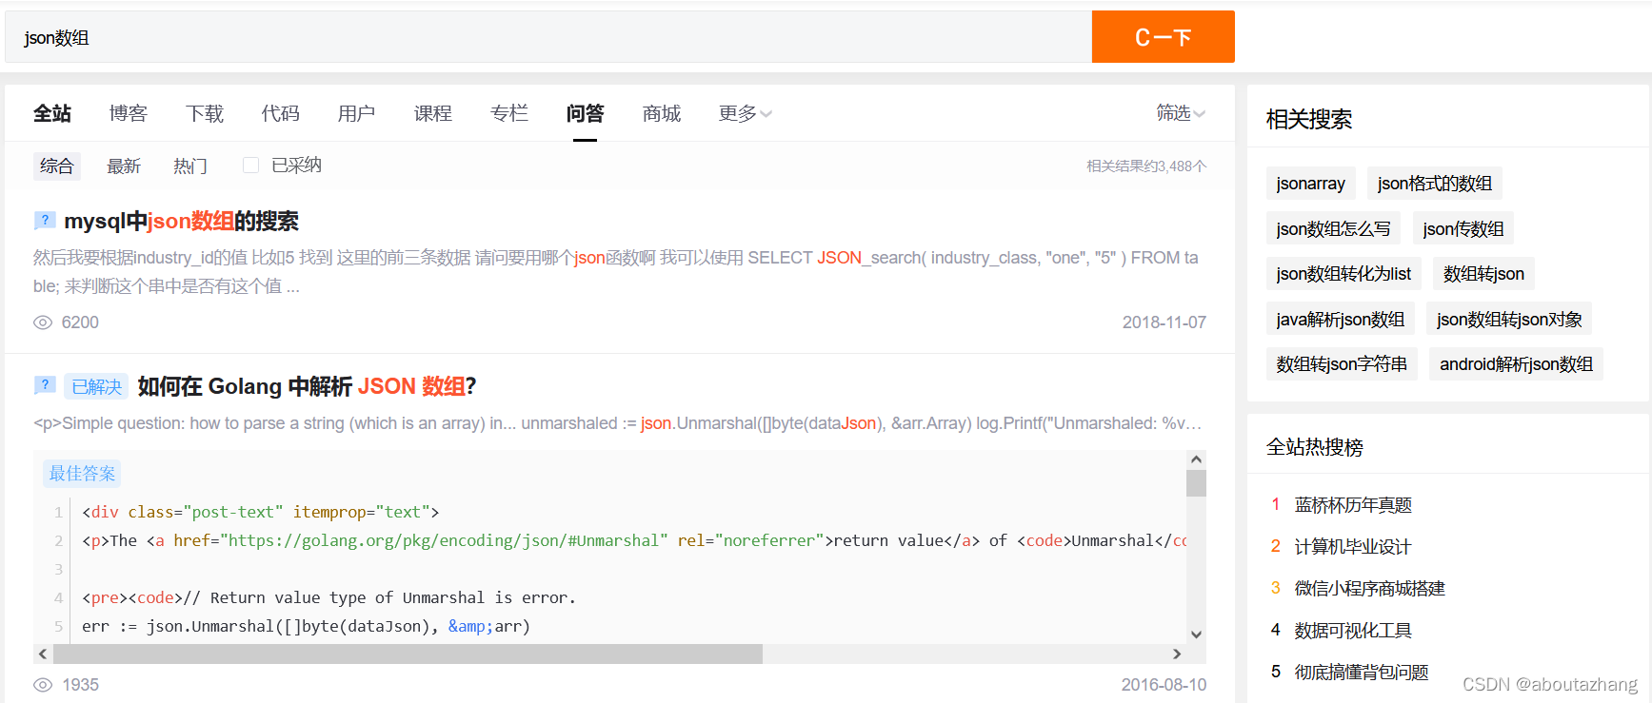This screenshot has width=1652, height=703.
Task: Click related search java解析json数组
Action: pos(1341,319)
